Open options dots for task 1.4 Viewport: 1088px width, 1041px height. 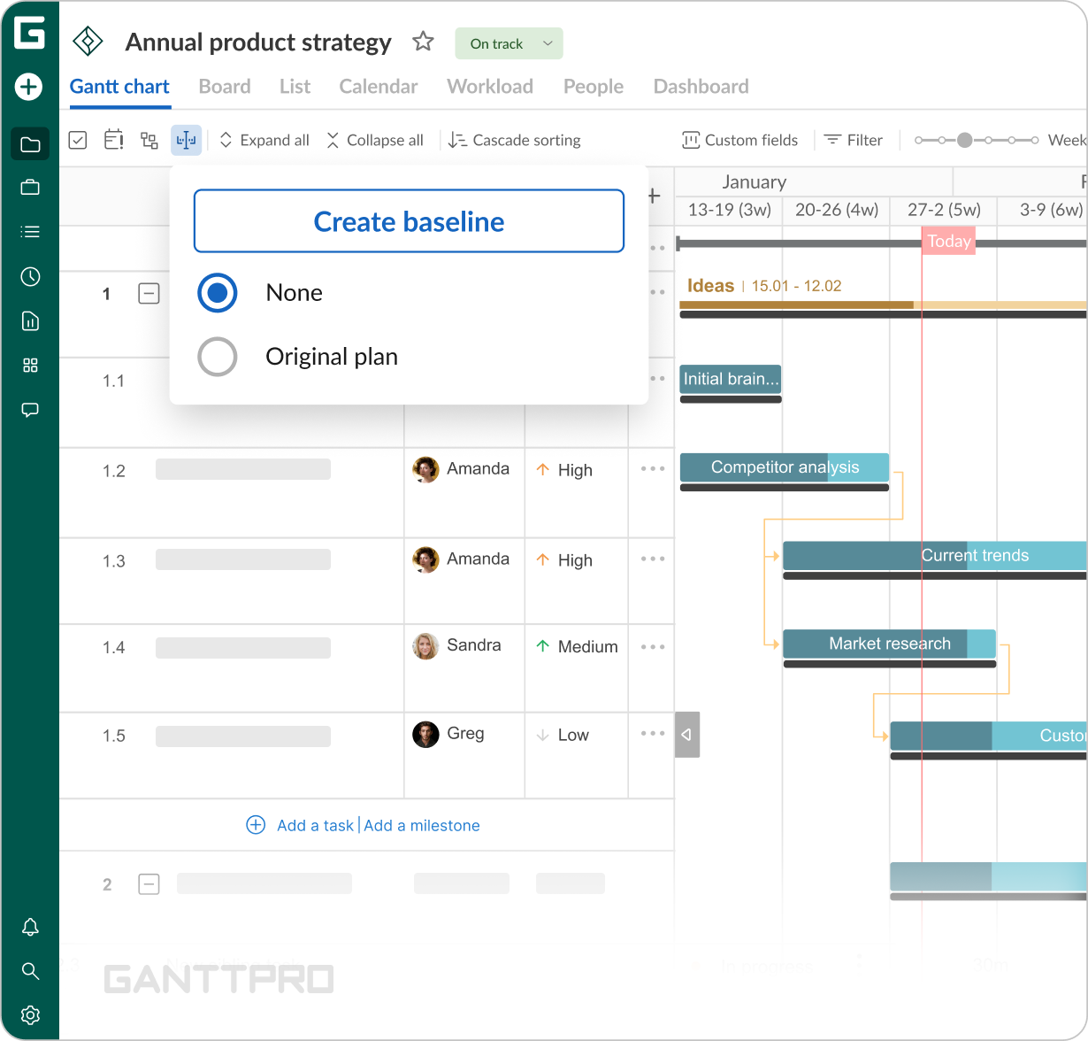tap(653, 647)
